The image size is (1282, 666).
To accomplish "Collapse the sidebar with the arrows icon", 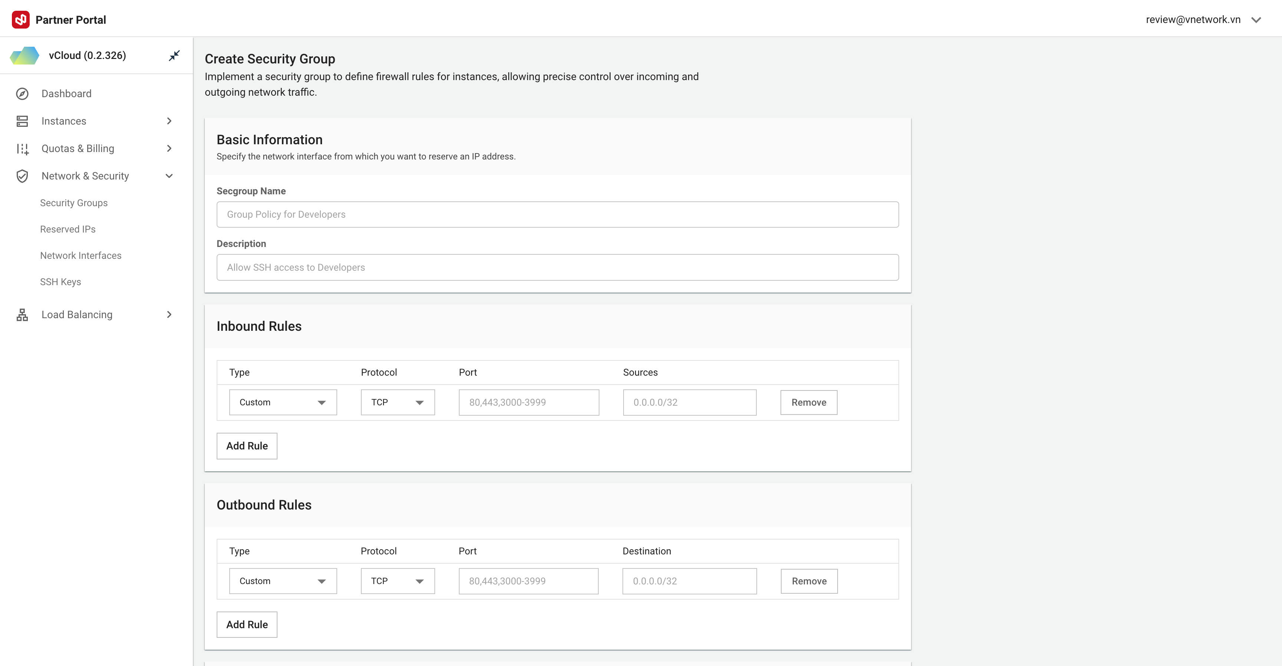I will point(174,55).
